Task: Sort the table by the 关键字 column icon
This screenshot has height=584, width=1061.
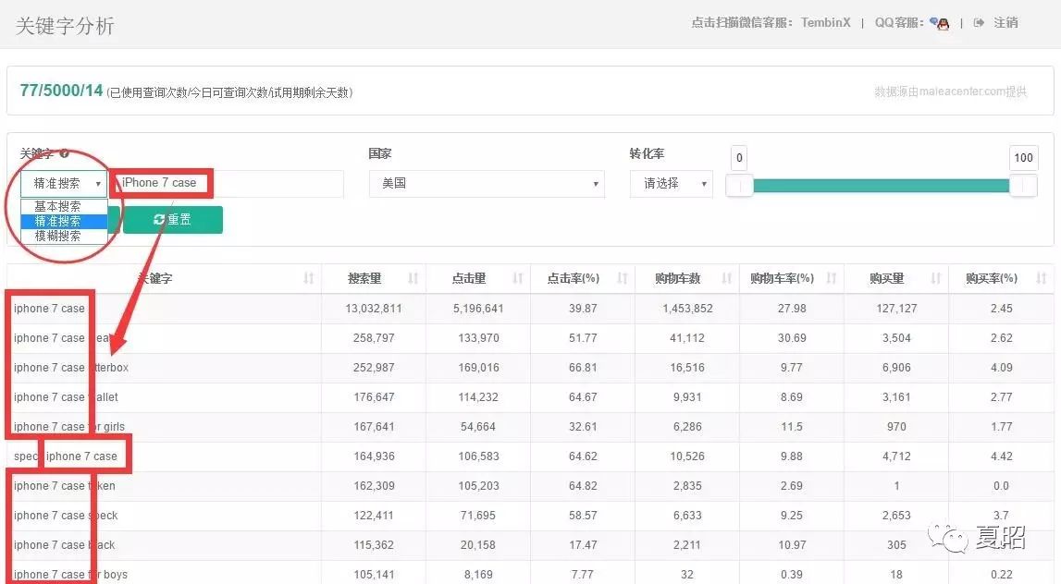Action: [309, 278]
